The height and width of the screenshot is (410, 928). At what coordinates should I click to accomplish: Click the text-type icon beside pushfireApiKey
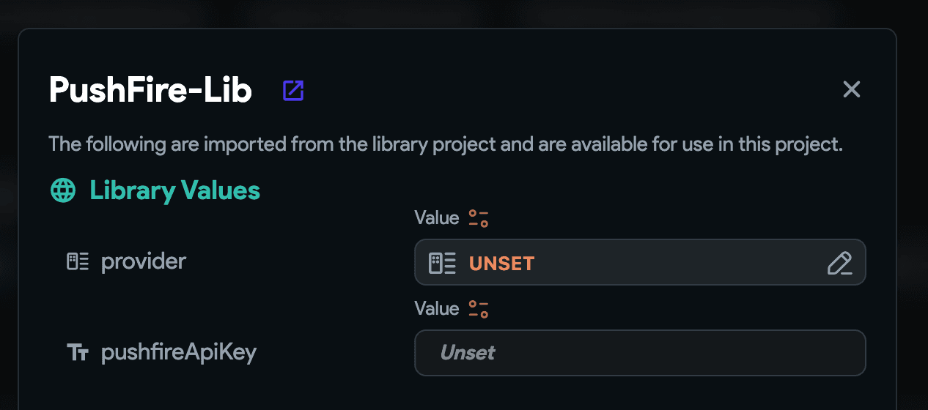(x=78, y=353)
